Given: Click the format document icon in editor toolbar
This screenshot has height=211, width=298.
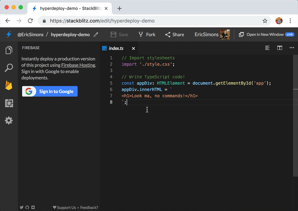Looking at the screenshot, I should click(x=267, y=48).
